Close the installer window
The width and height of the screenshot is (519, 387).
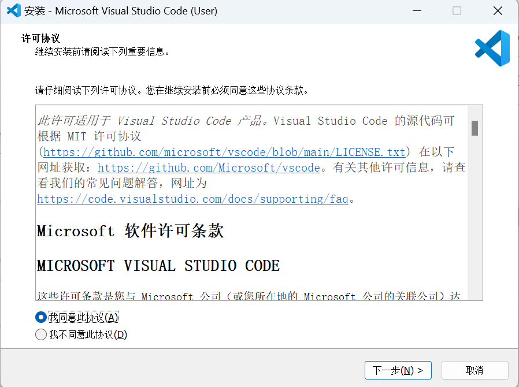pos(498,10)
